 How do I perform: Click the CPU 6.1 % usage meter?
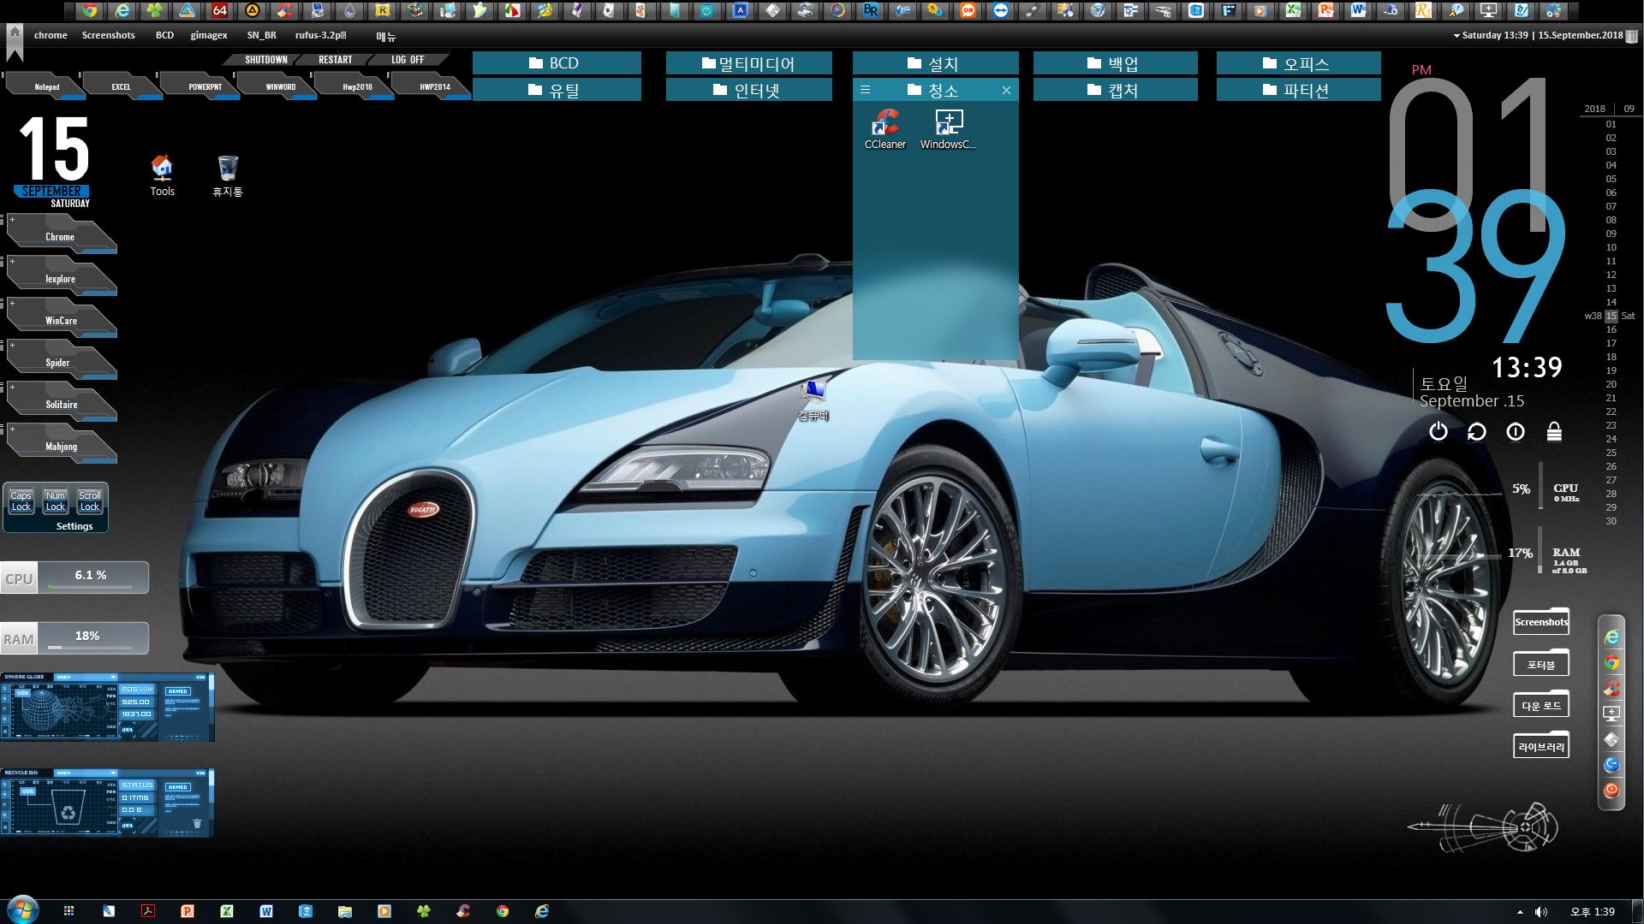(74, 577)
